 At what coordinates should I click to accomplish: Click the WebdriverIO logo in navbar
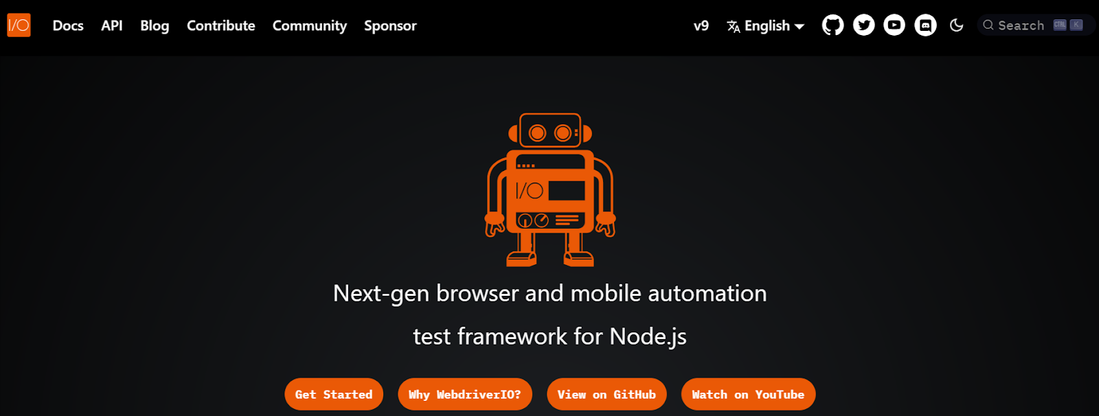pos(19,25)
